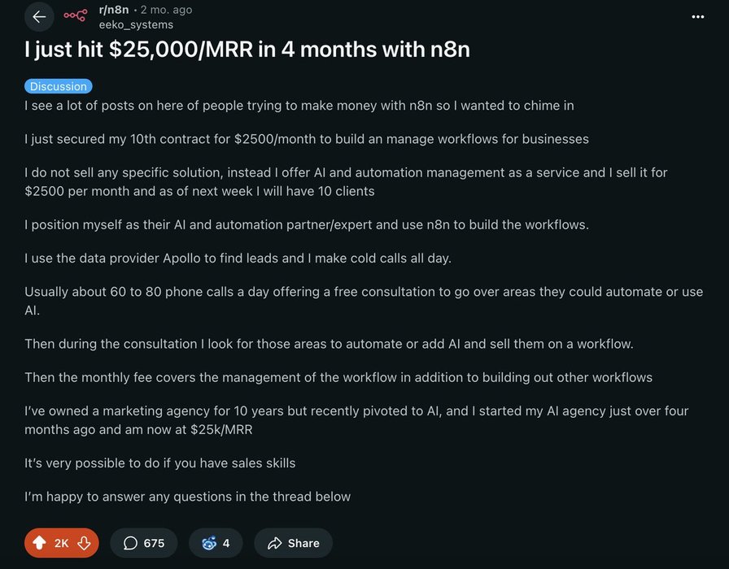Click the comment bubble icon
This screenshot has height=569, width=729.
pos(131,543)
